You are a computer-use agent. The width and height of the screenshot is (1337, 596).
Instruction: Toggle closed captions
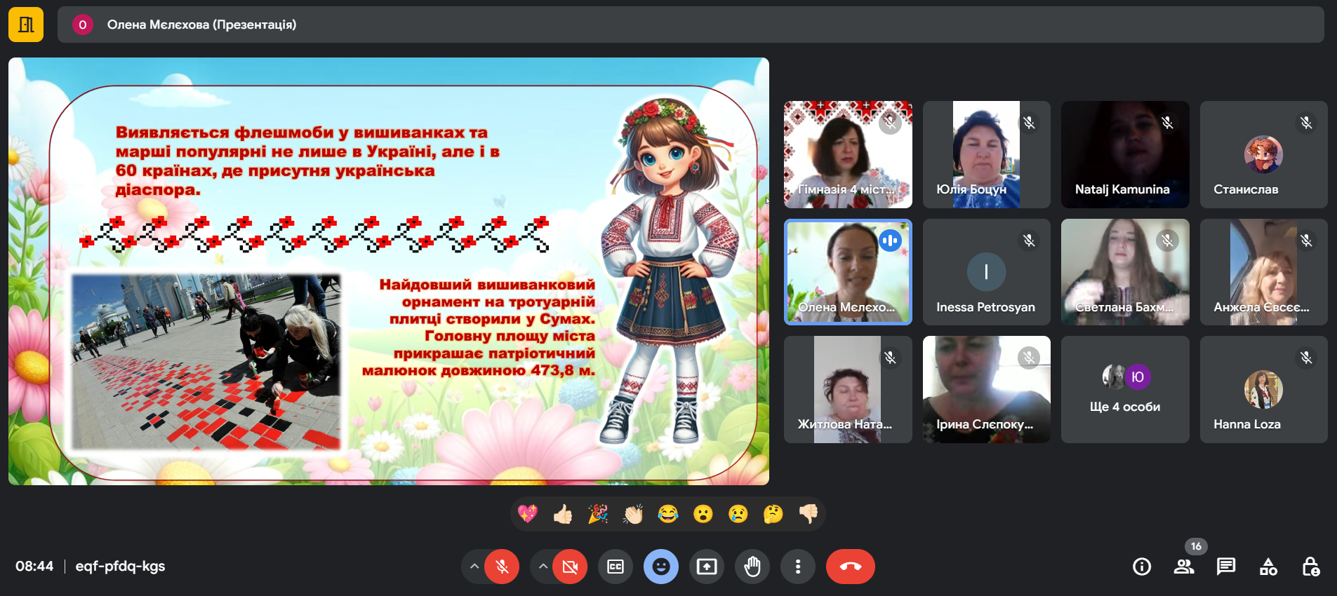coord(616,567)
